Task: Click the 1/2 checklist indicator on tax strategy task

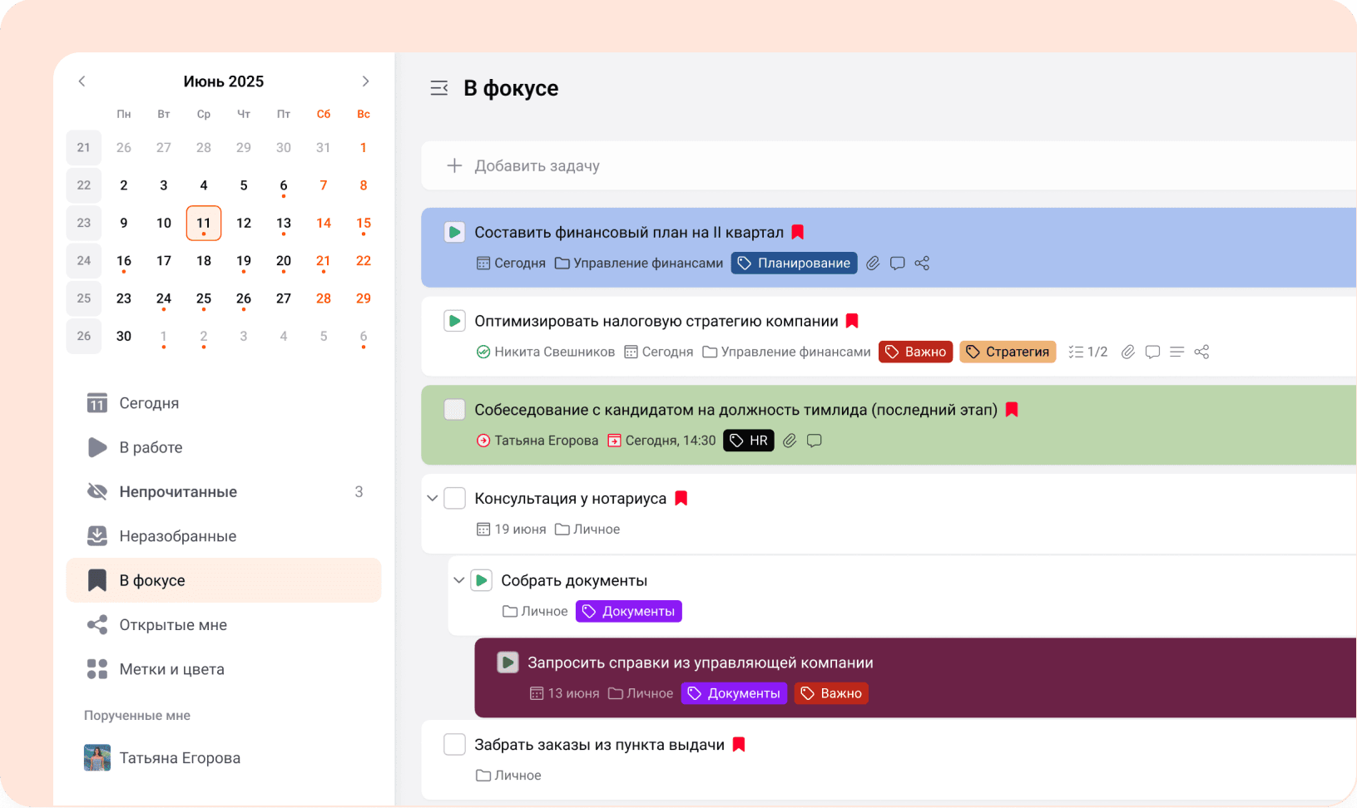Action: click(1088, 351)
